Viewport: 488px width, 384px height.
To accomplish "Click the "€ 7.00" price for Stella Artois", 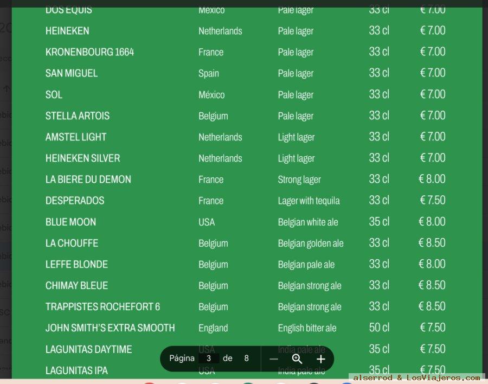I will tap(433, 116).
